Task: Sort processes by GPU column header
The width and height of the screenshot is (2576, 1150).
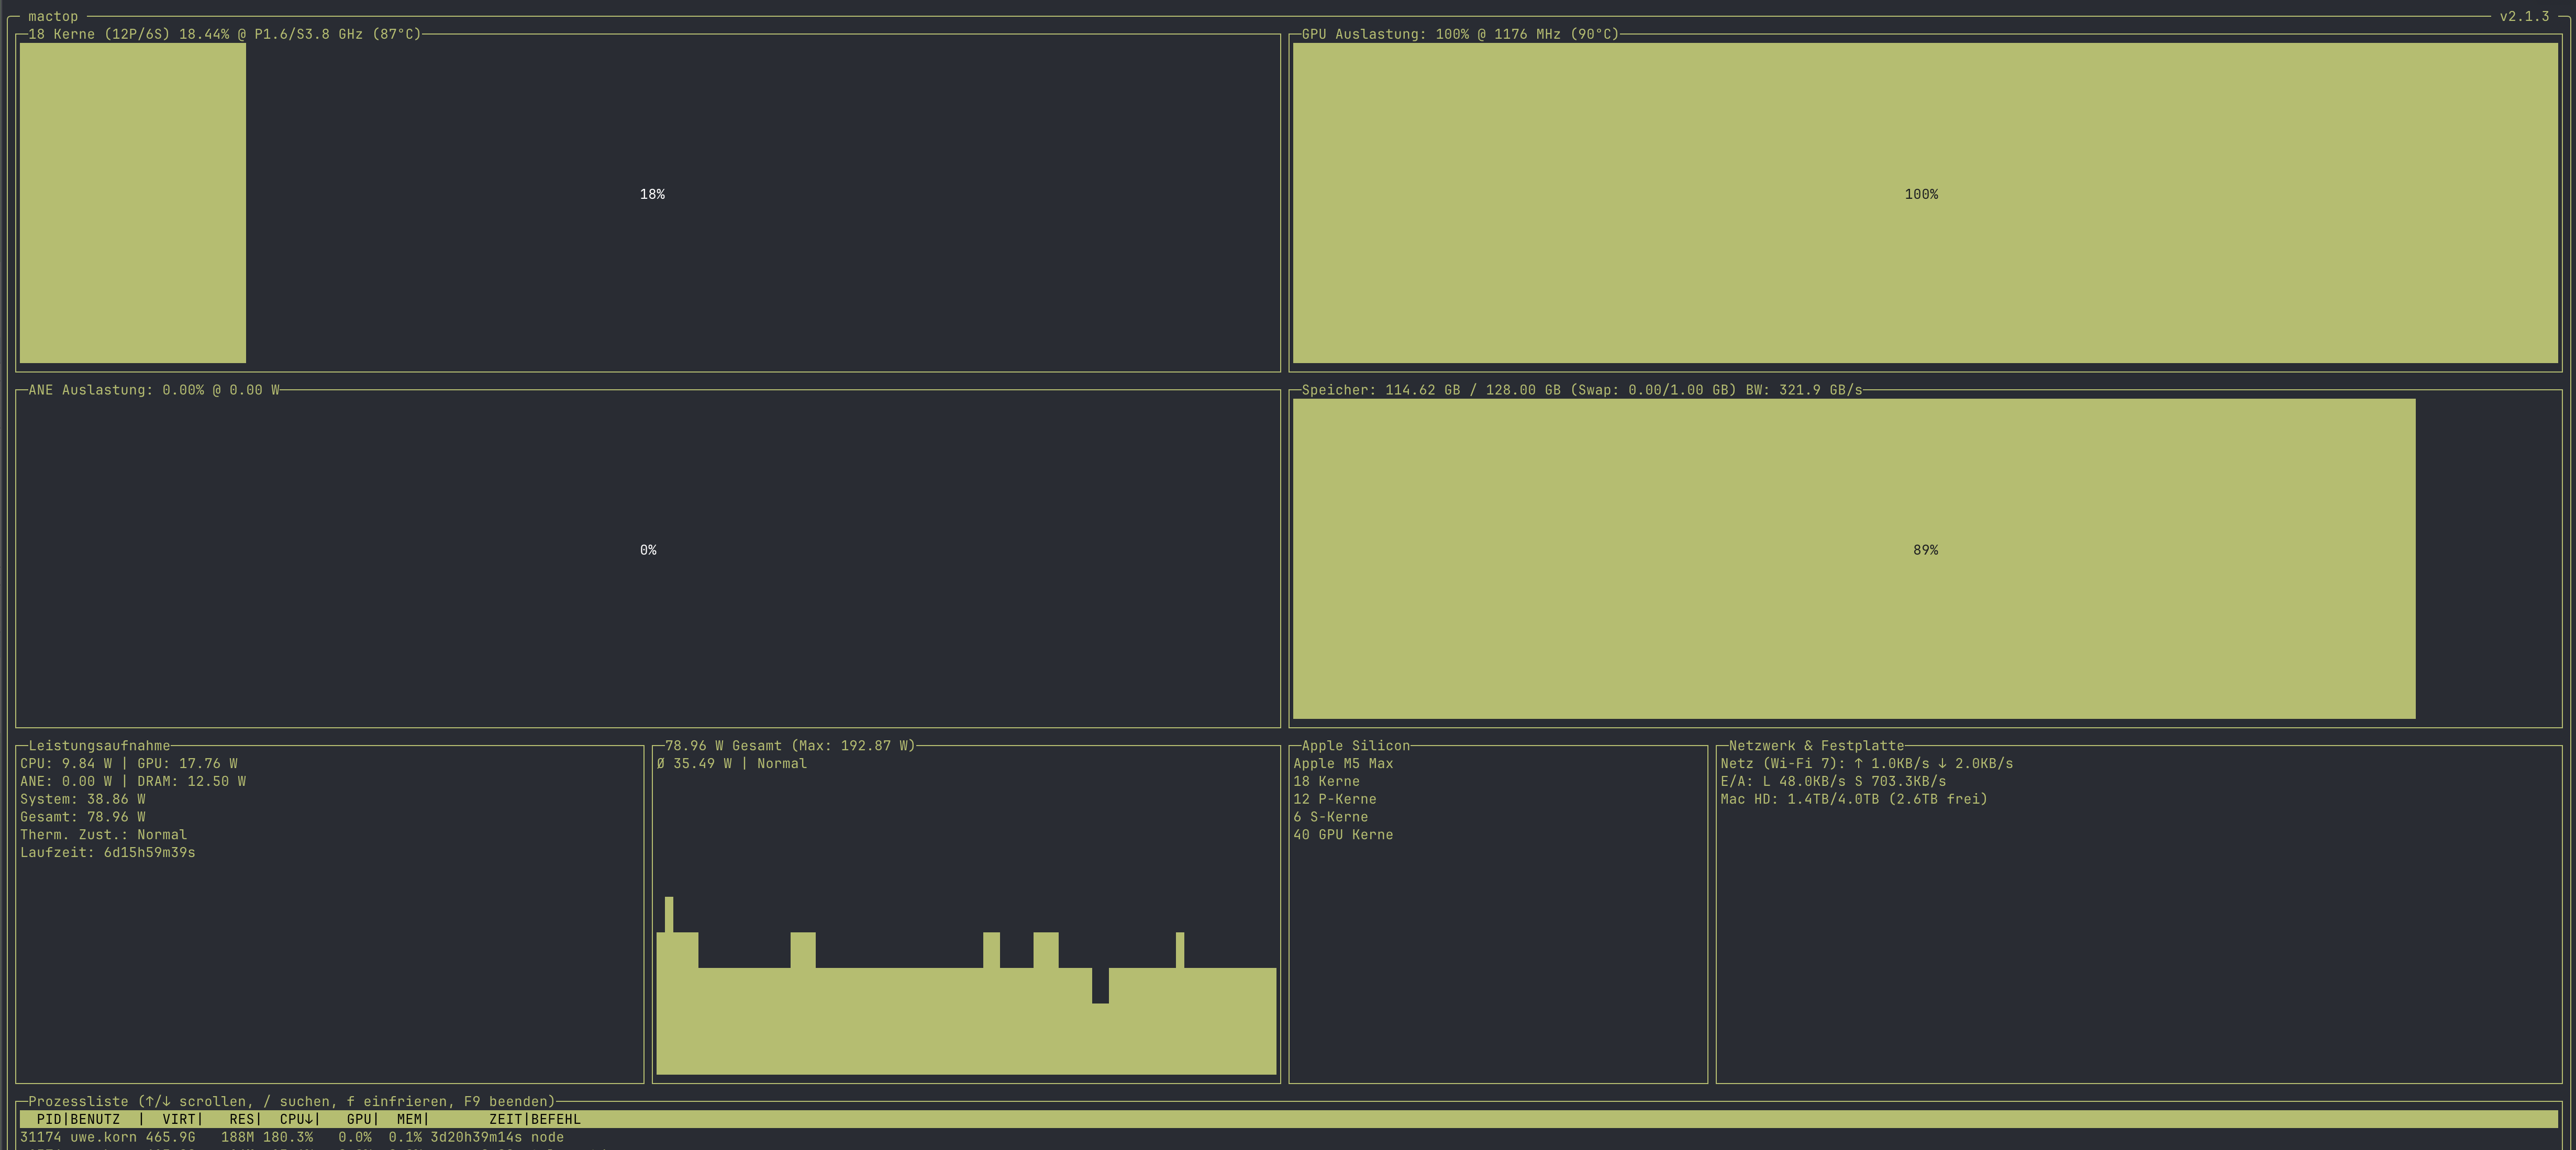Action: [359, 1119]
